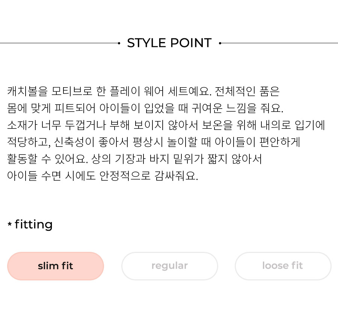Screen dimensions: 338x312
Task: Select the pink slim fit option
Action: pos(56,266)
